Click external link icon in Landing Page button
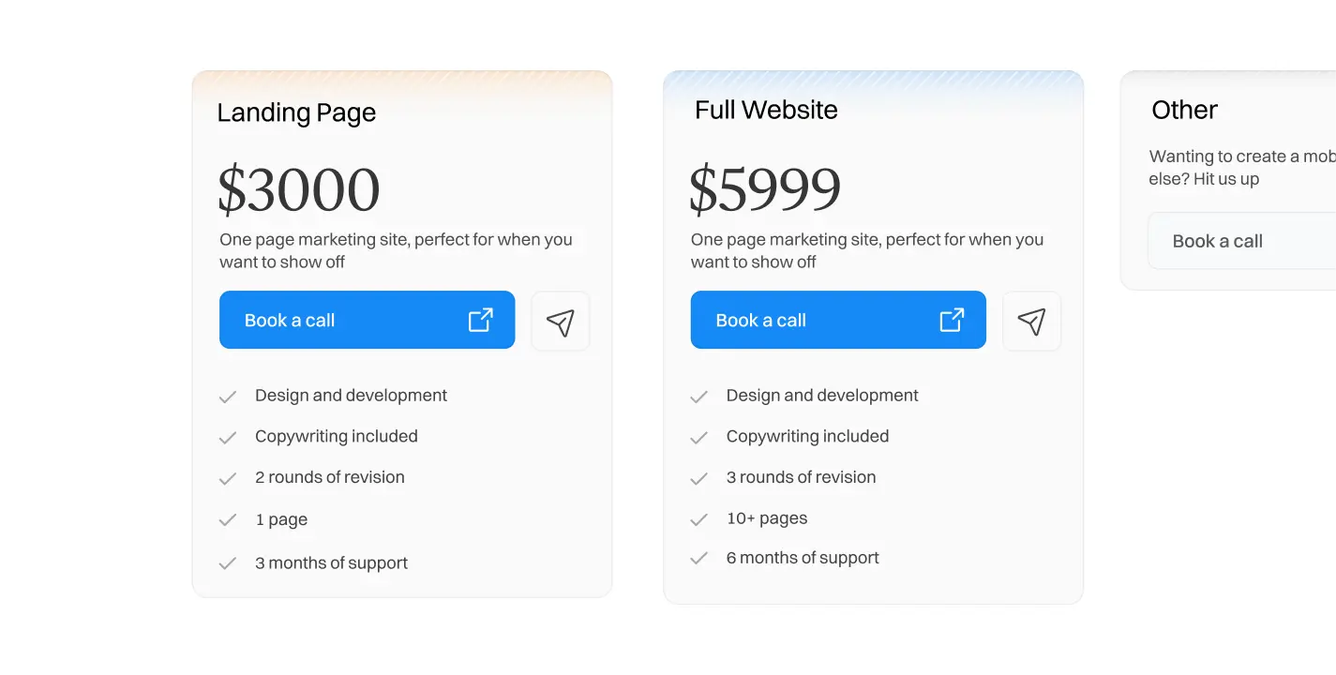 pos(481,320)
